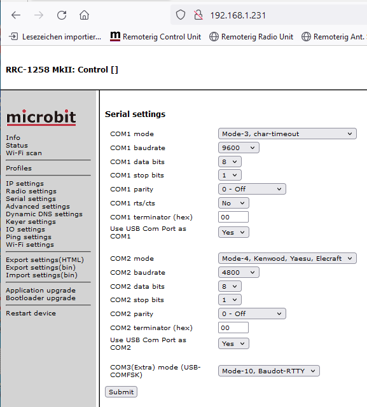Click Remoterig Ant. bookmark globe icon
Image resolution: width=367 pixels, height=407 pixels.
[306, 37]
